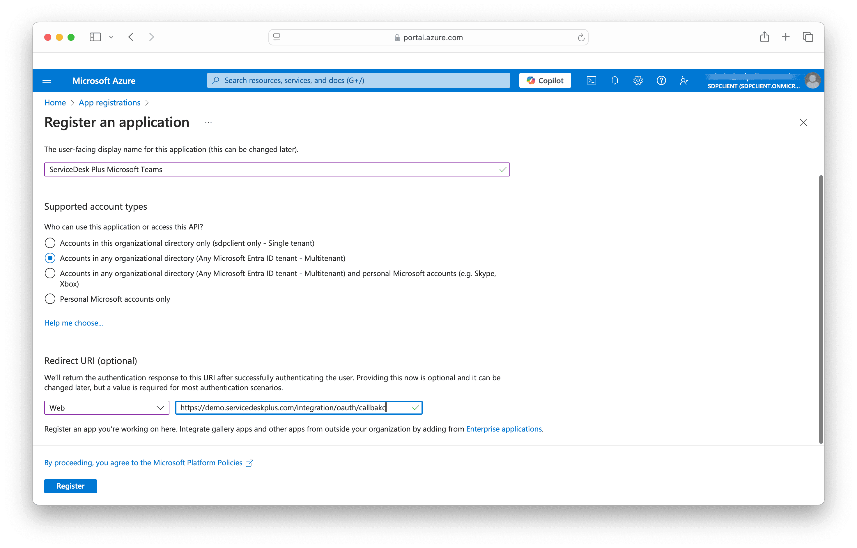The height and width of the screenshot is (548, 857).
Task: Select Personal Microsoft accounts only
Action: pos(50,299)
